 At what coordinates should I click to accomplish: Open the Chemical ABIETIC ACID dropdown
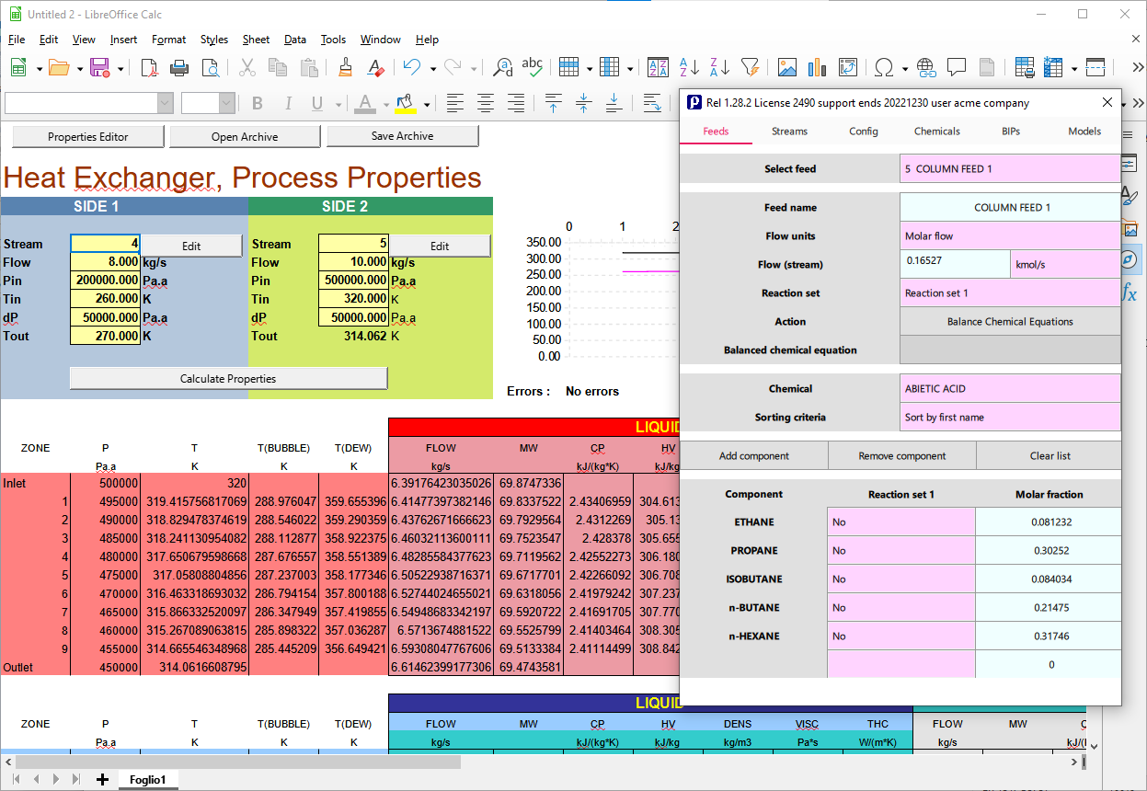pyautogui.click(x=1010, y=388)
